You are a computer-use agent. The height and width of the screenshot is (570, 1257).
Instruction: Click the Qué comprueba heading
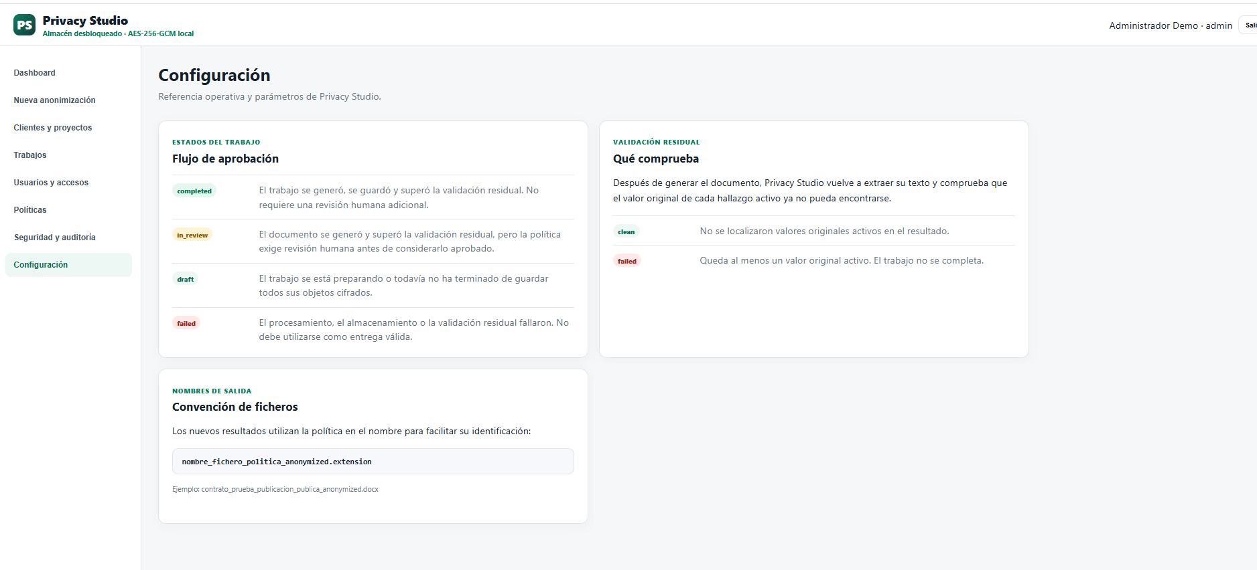point(656,159)
